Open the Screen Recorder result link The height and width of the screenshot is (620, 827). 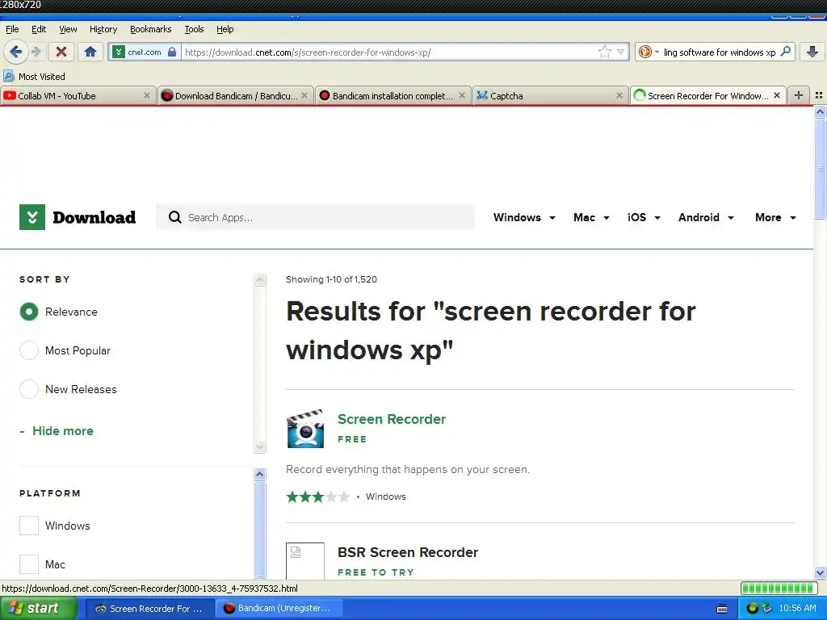click(x=392, y=419)
